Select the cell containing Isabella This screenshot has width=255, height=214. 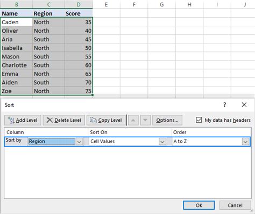(17, 48)
